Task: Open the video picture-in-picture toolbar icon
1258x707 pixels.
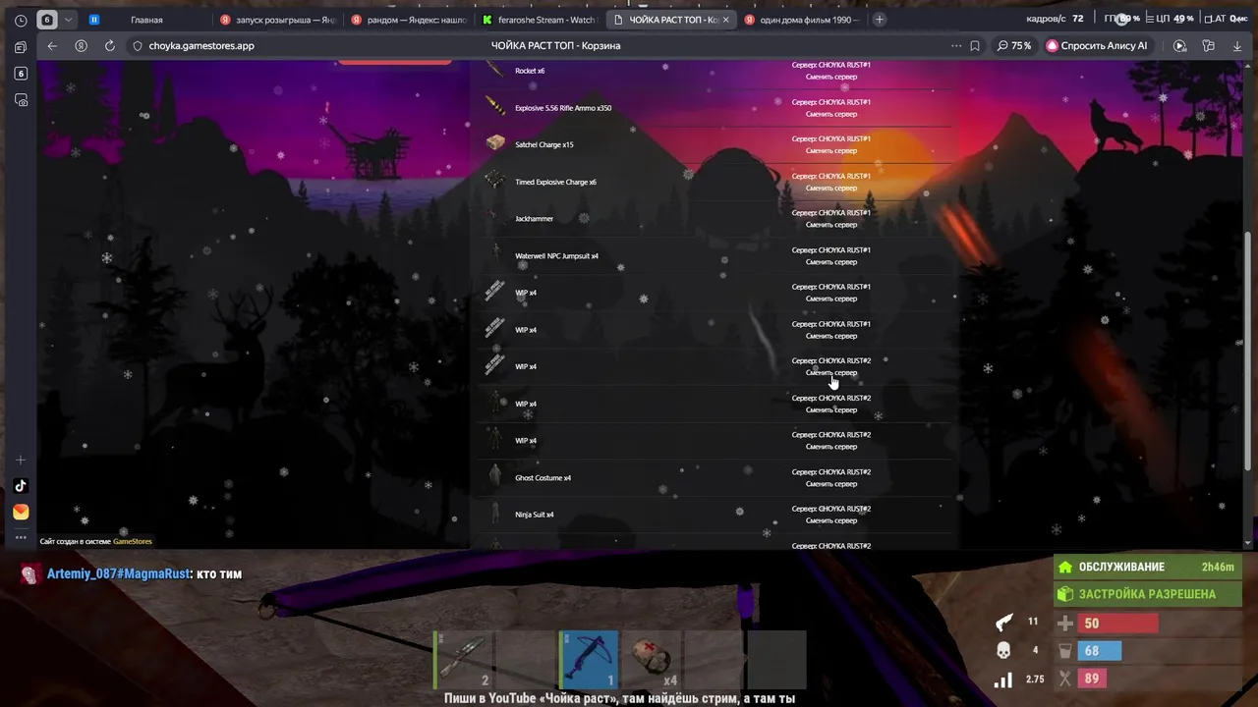Action: (x=1180, y=45)
